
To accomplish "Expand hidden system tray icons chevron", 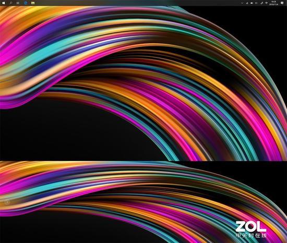I will click(242, 3).
